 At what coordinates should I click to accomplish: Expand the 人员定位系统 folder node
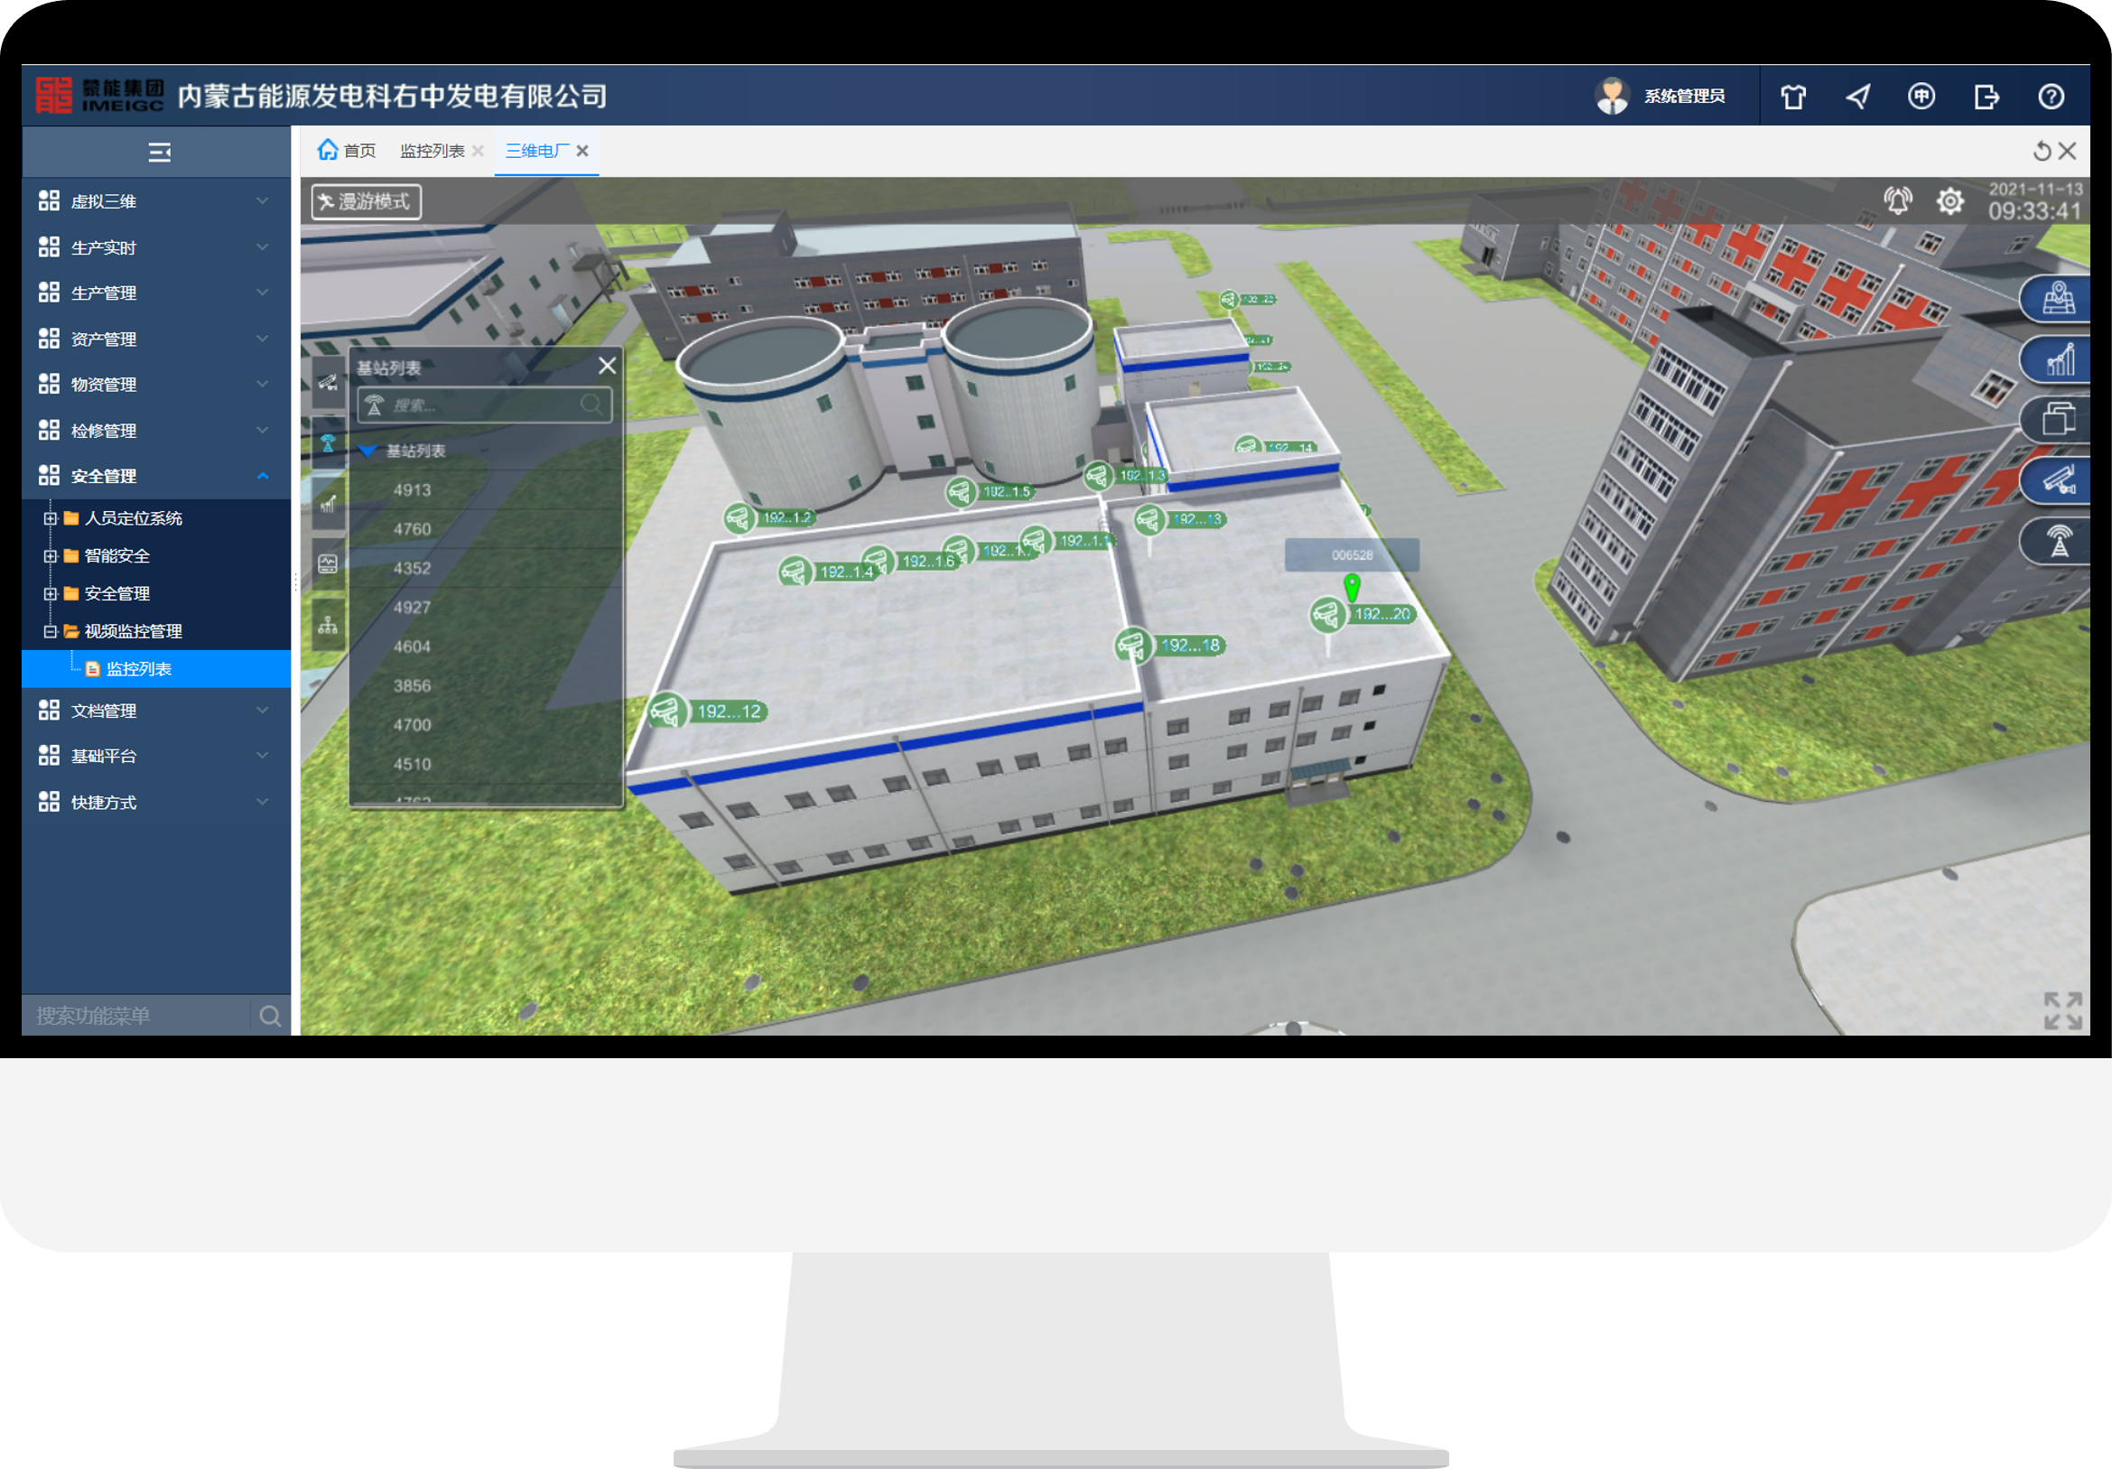point(51,519)
